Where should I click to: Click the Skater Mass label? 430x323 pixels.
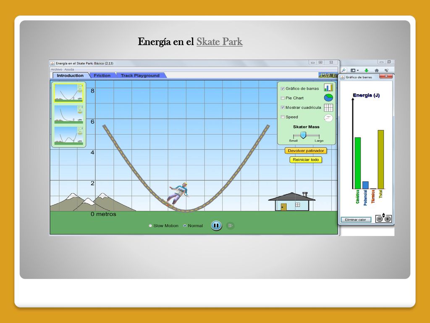click(x=306, y=127)
